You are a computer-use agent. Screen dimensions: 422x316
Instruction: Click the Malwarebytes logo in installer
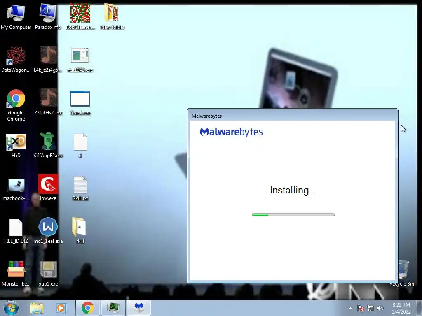coord(231,132)
